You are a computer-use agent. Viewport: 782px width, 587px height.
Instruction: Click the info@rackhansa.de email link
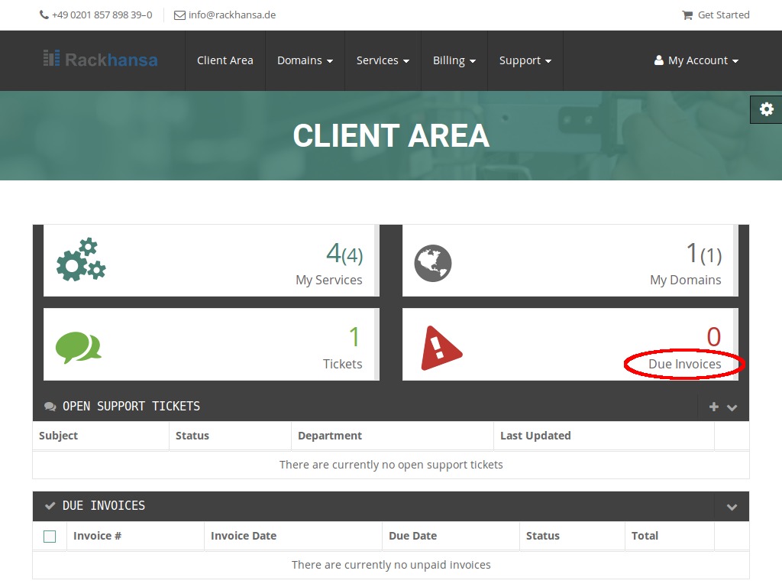(x=232, y=15)
